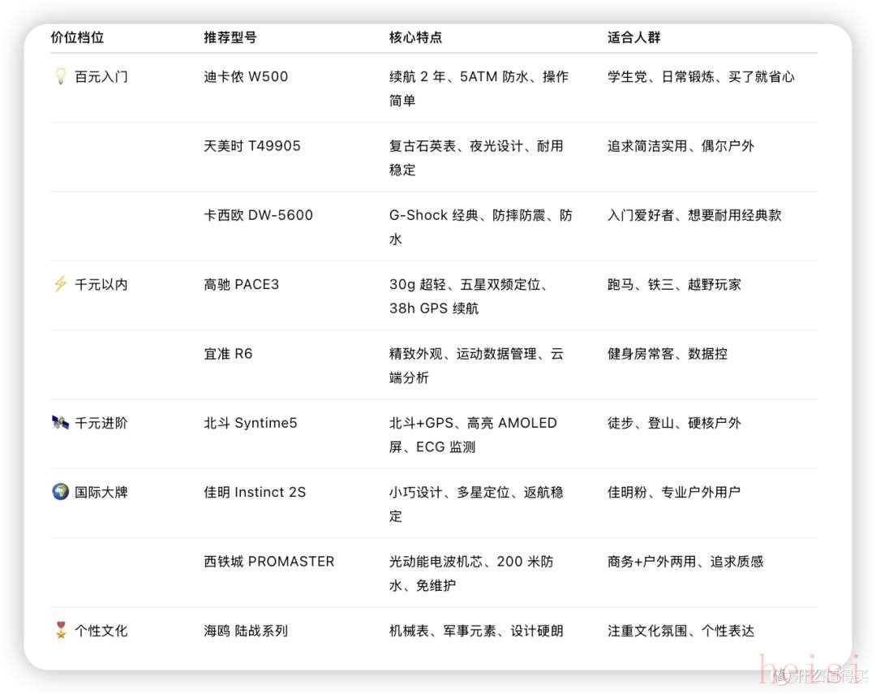Image resolution: width=876 pixels, height=694 pixels.
Task: Click the globe emoji beside 国际大牌
Action: tap(60, 492)
